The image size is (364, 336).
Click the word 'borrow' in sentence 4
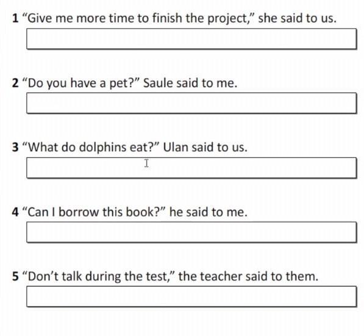(79, 212)
